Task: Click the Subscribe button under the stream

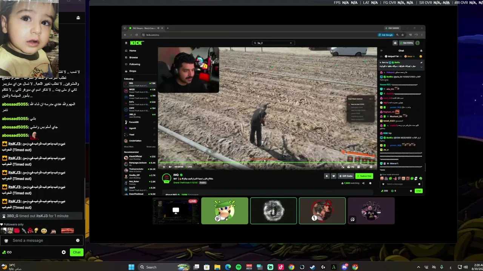Action: click(365, 176)
